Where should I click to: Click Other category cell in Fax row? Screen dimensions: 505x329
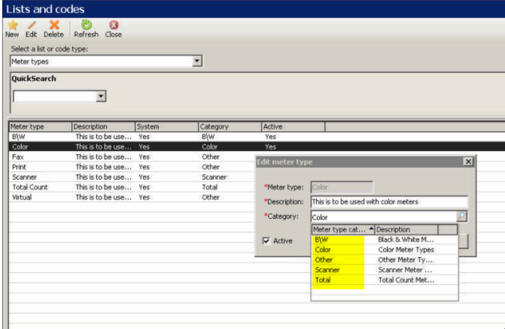[x=211, y=157]
